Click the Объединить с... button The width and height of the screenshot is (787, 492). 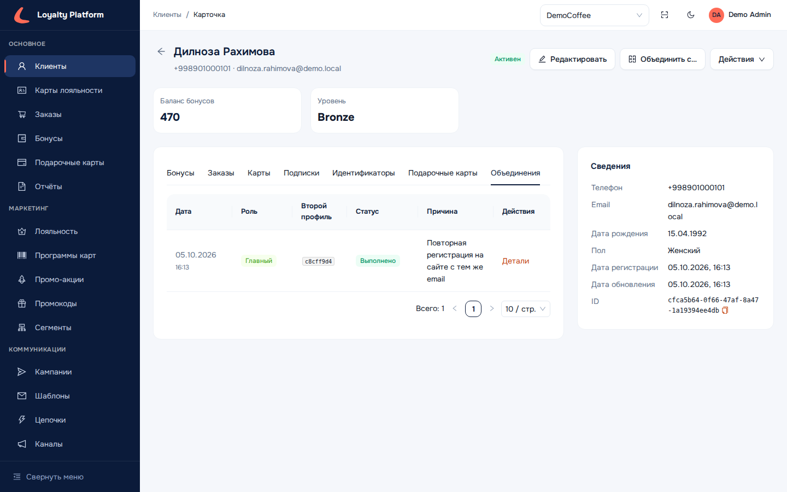662,59
